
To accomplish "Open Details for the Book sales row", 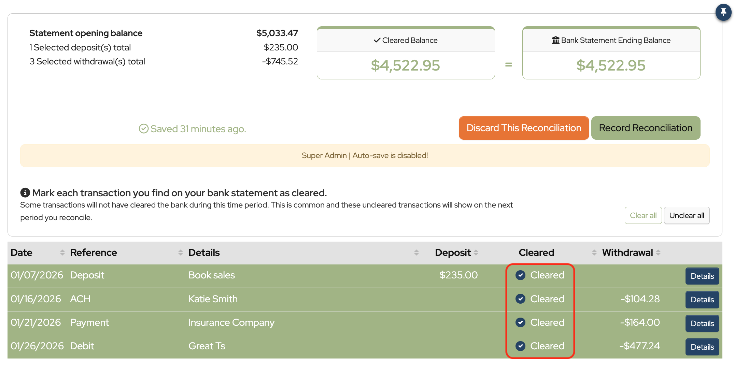I will (x=702, y=276).
